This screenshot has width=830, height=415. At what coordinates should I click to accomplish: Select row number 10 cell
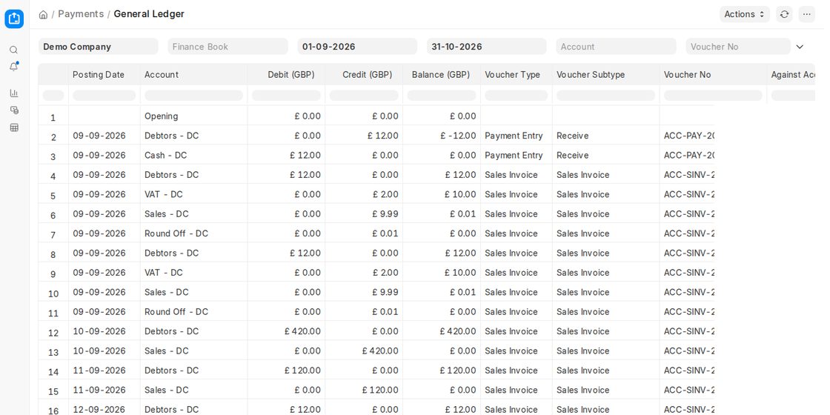coord(53,293)
